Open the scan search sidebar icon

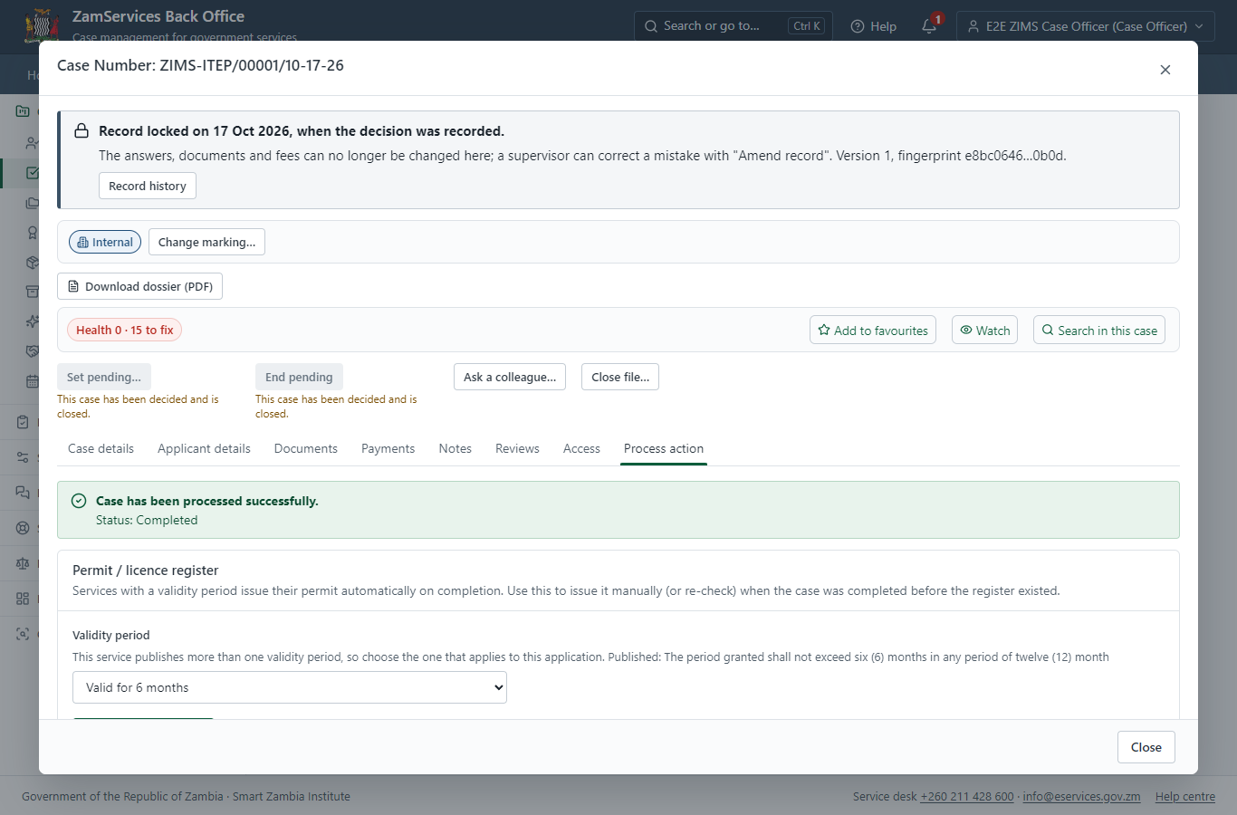click(23, 634)
